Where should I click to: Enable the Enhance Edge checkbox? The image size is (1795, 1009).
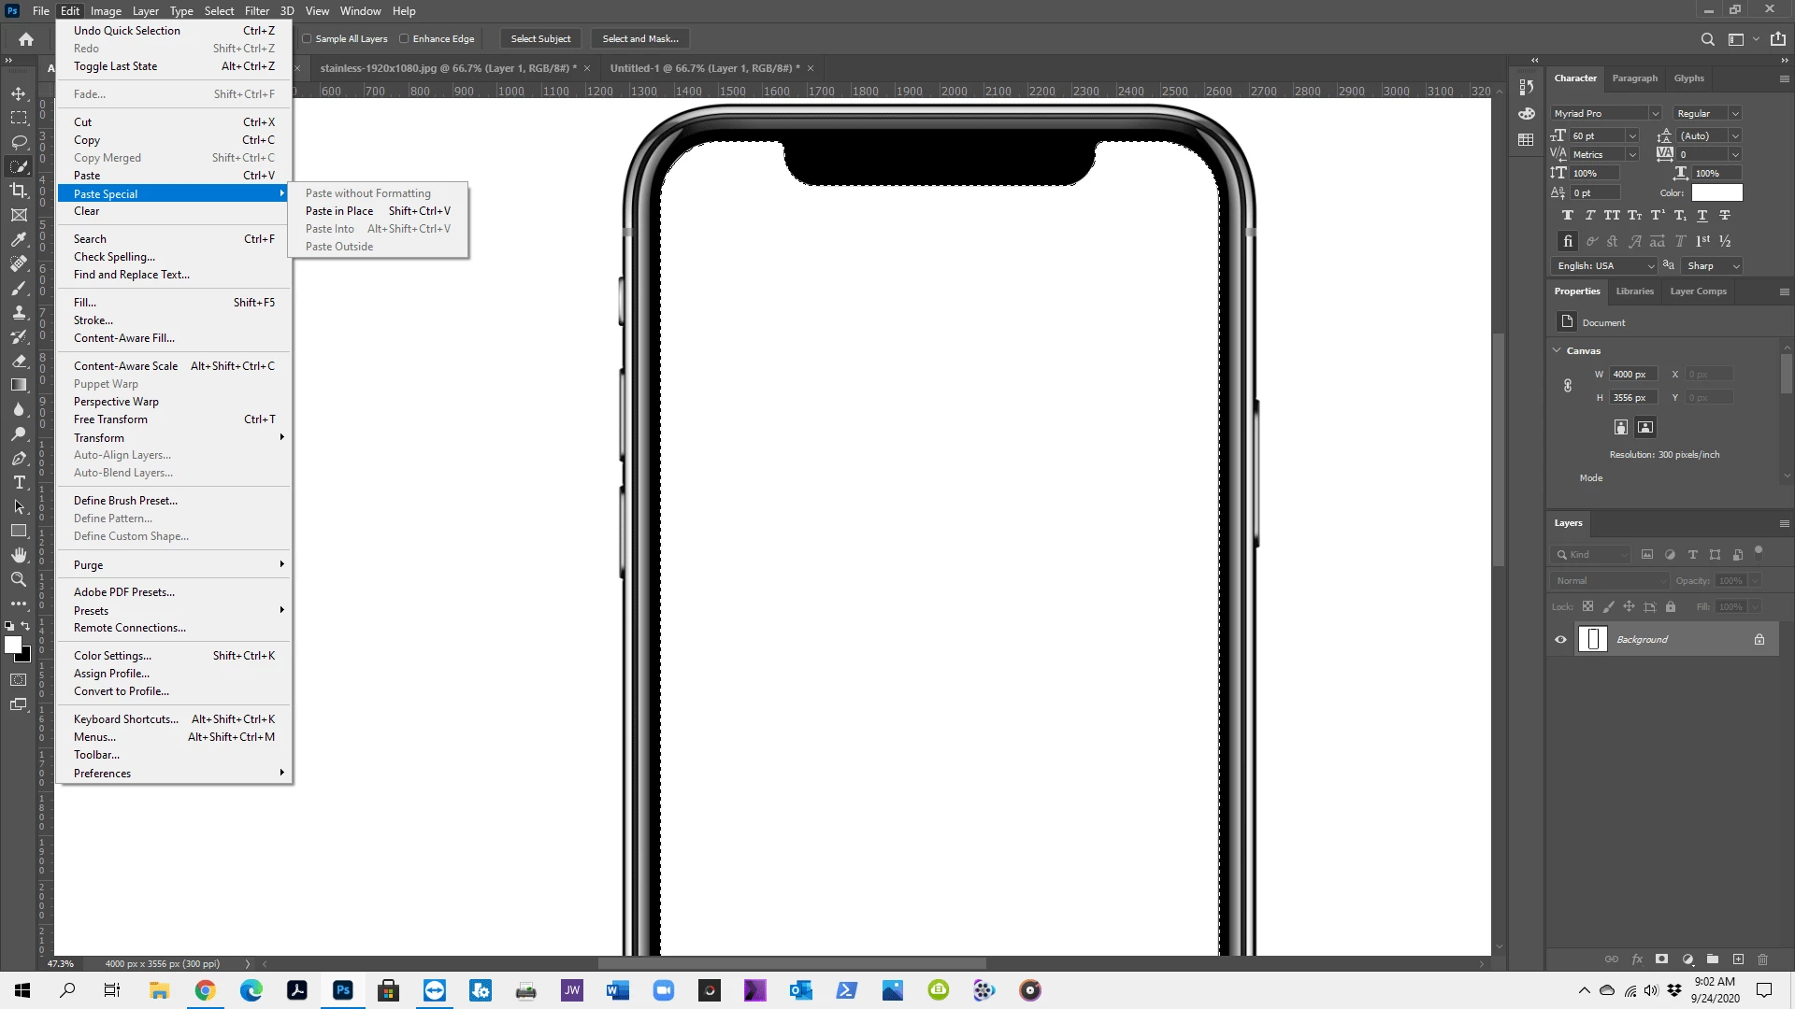tap(404, 39)
